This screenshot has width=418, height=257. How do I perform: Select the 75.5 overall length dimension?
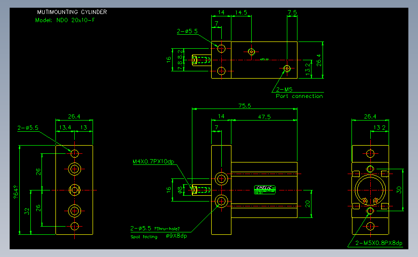click(x=244, y=106)
